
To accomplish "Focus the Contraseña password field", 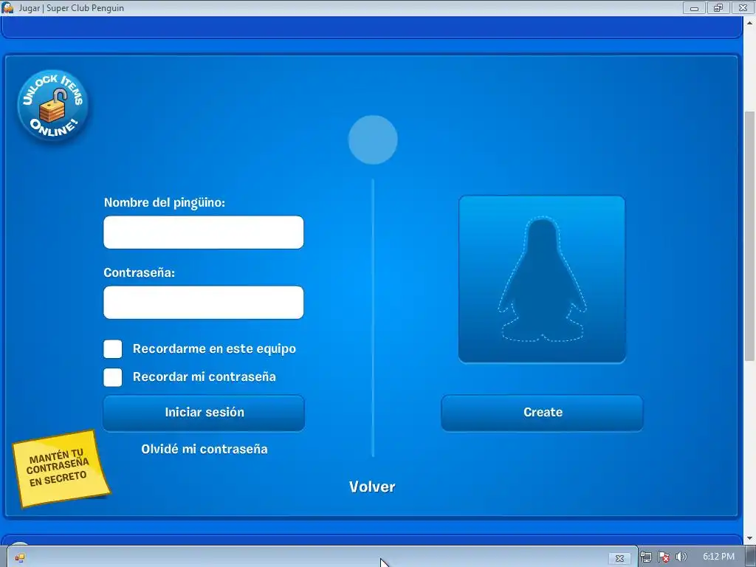I will click(204, 302).
